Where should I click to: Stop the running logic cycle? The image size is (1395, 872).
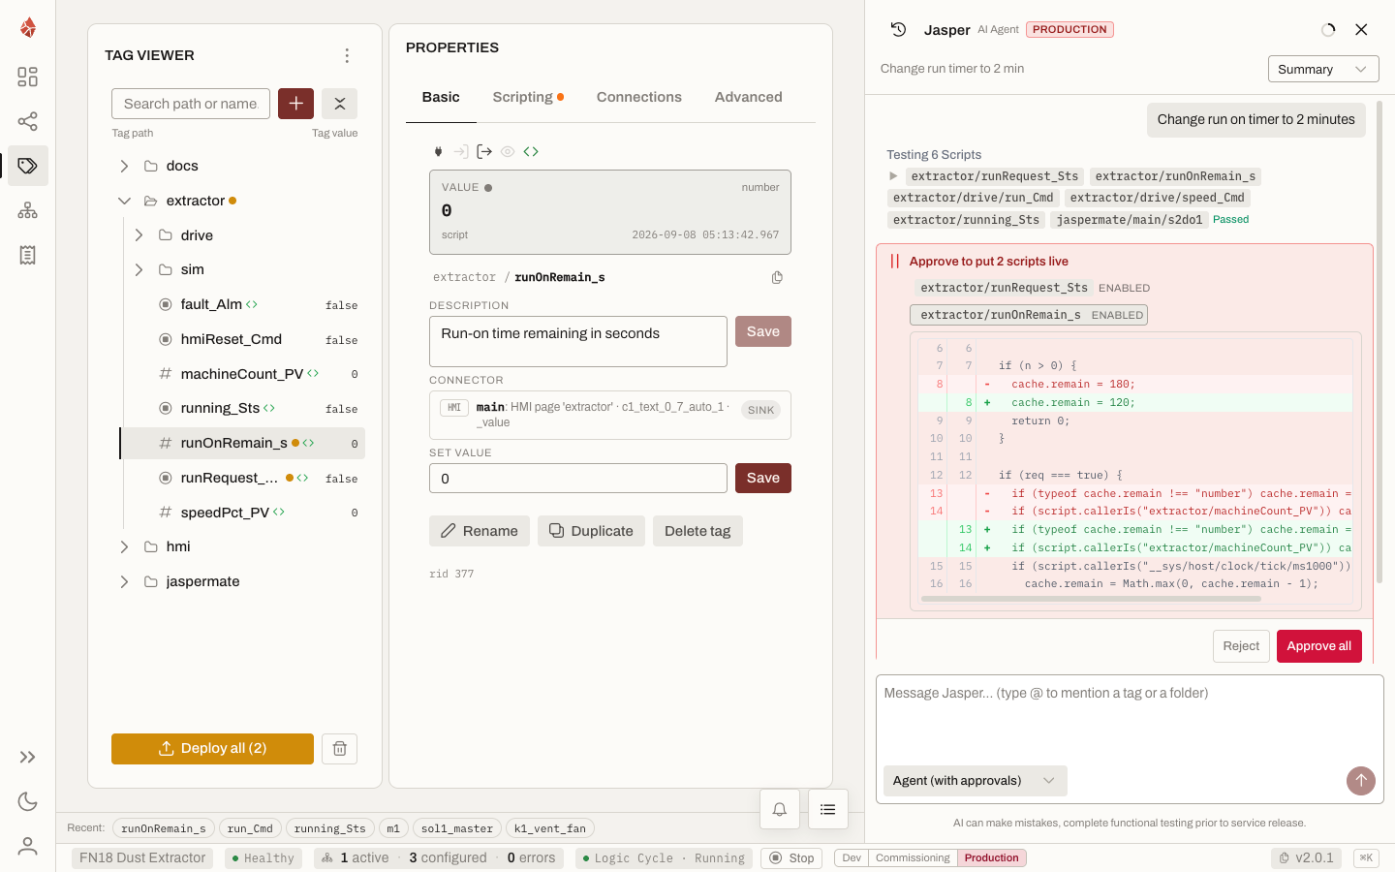(791, 858)
